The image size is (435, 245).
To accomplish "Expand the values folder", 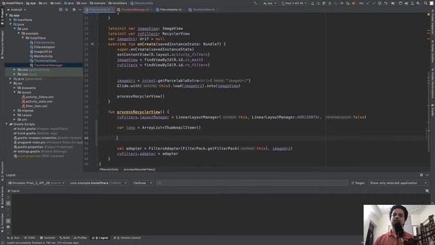I will click(14, 115).
